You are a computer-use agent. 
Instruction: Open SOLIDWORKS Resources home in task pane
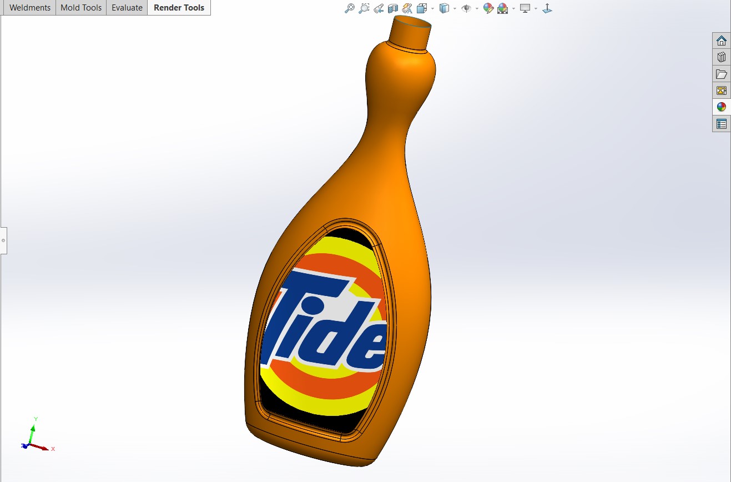pos(722,41)
